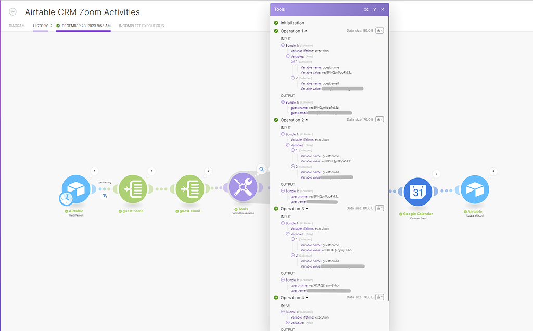Click the bubble count on the guest email module
The width and height of the screenshot is (533, 331).
tap(208, 171)
